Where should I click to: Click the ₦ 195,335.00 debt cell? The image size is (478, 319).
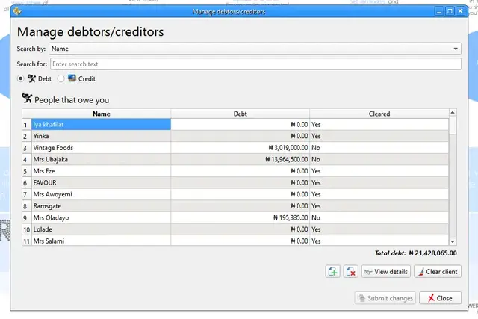tap(240, 217)
